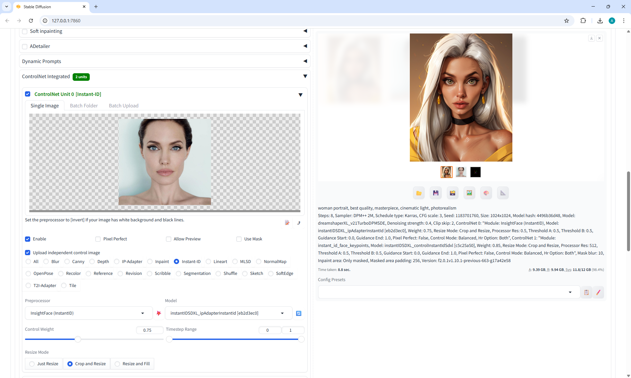Click the Control Weight slider handle
The height and width of the screenshot is (378, 631).
pos(78,339)
